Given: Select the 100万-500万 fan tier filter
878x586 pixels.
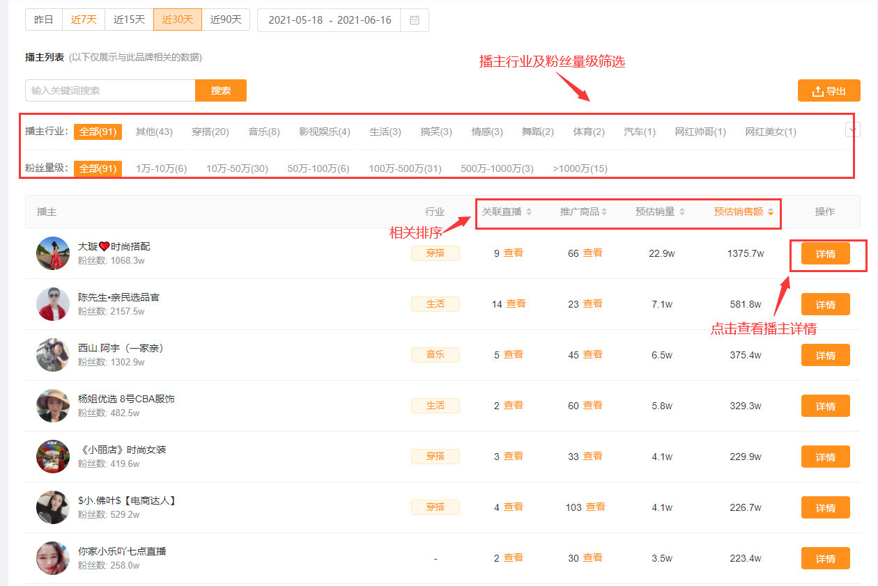Looking at the screenshot, I should [x=404, y=168].
